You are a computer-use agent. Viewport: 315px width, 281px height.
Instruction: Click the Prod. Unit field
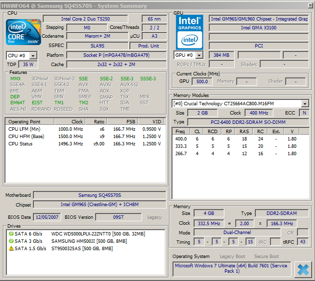pos(148,46)
